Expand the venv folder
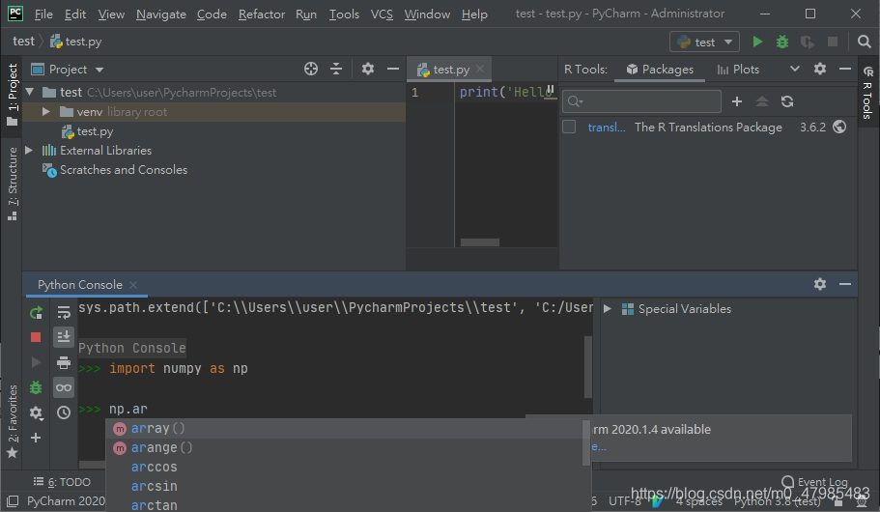This screenshot has height=512, width=880. tap(46, 112)
